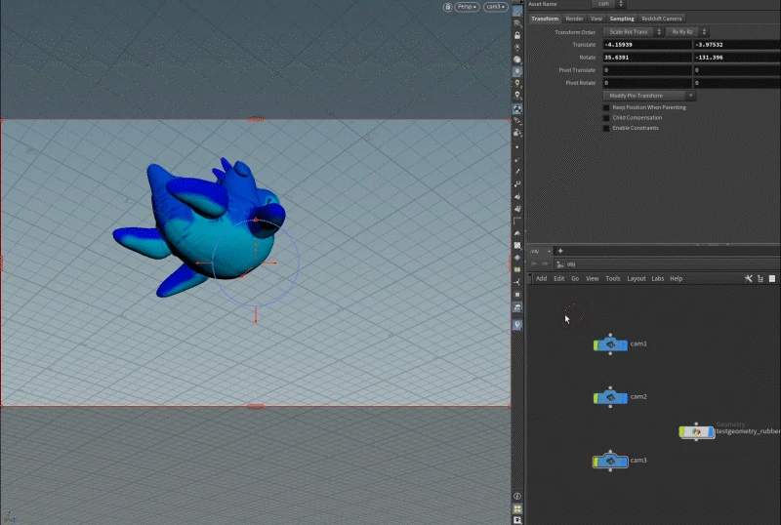Viewport: 781px width, 525px height.
Task: Switch to the Sampling tab
Action: (x=622, y=19)
